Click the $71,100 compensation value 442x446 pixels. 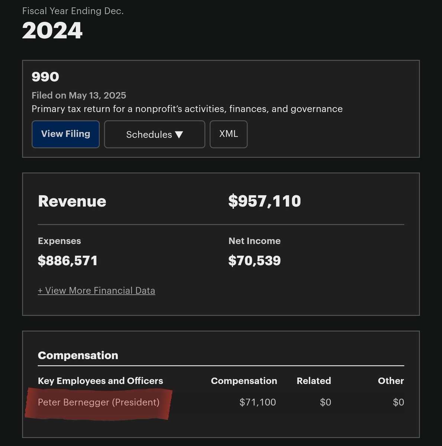click(x=258, y=402)
